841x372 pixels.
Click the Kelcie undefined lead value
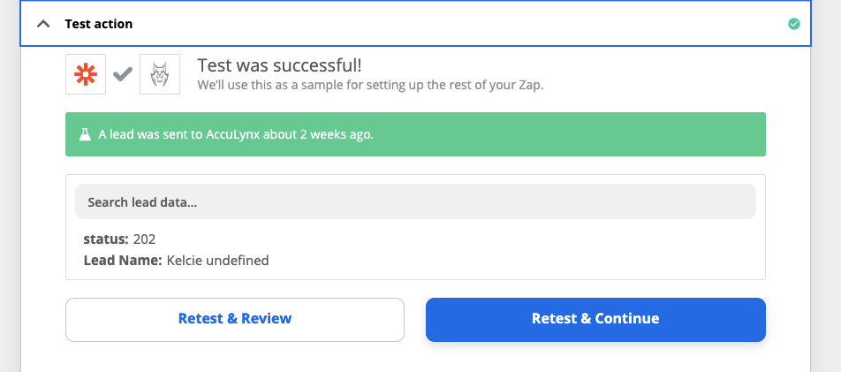217,261
